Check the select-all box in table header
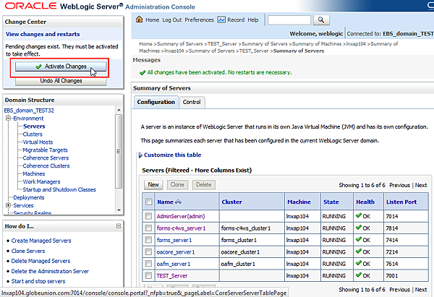The image size is (434, 297). coord(148,202)
